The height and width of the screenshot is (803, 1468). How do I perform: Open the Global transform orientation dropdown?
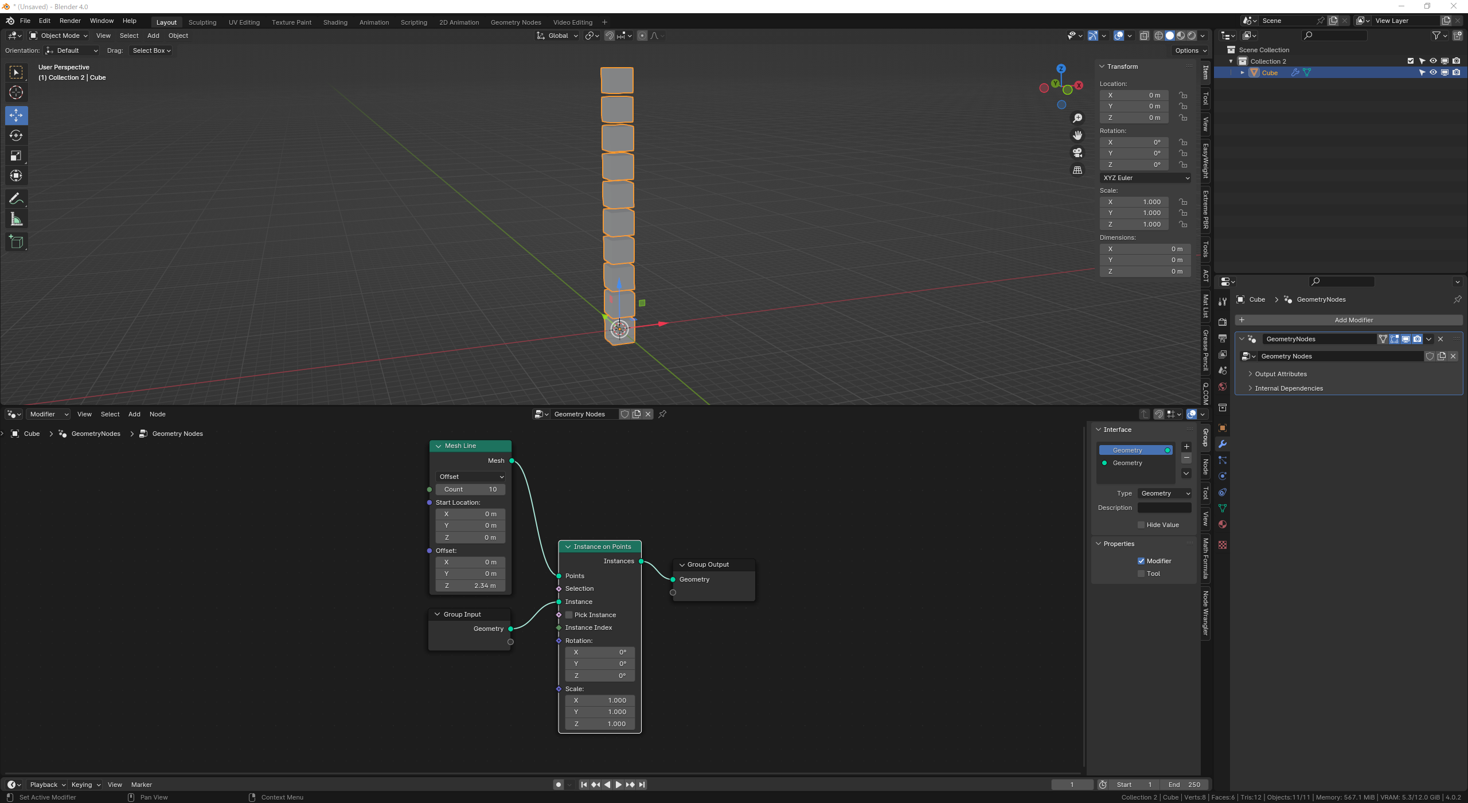tap(557, 36)
